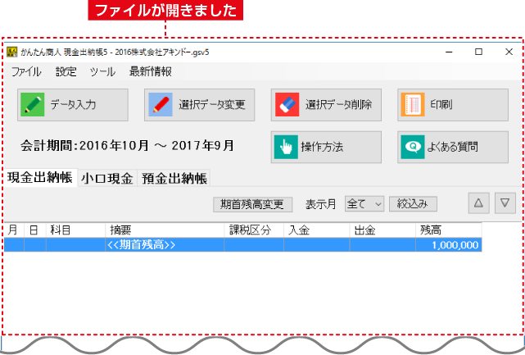Open the ツール menu
The width and height of the screenshot is (525, 355).
(102, 71)
